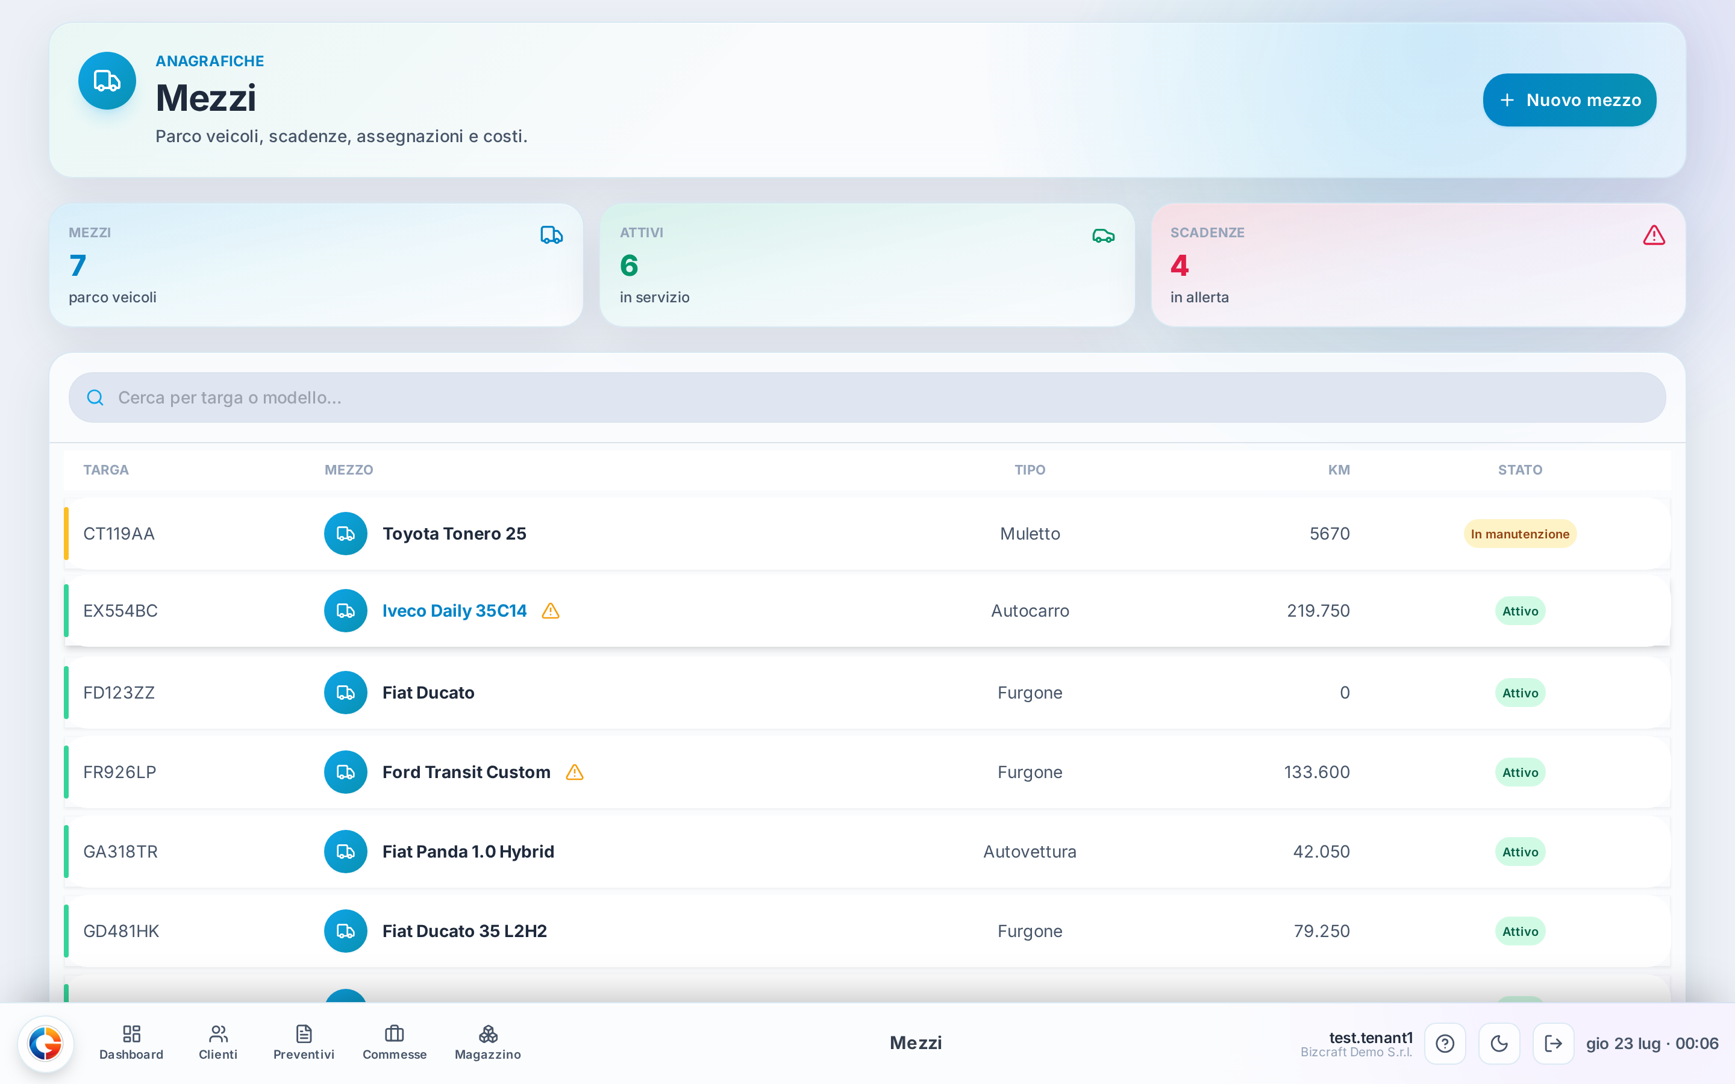Click the warning triangle in Scadenze card
Viewport: 1735px width, 1084px height.
pos(1654,235)
